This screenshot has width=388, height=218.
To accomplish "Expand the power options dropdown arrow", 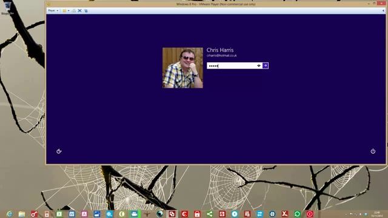I will click(x=69, y=11).
